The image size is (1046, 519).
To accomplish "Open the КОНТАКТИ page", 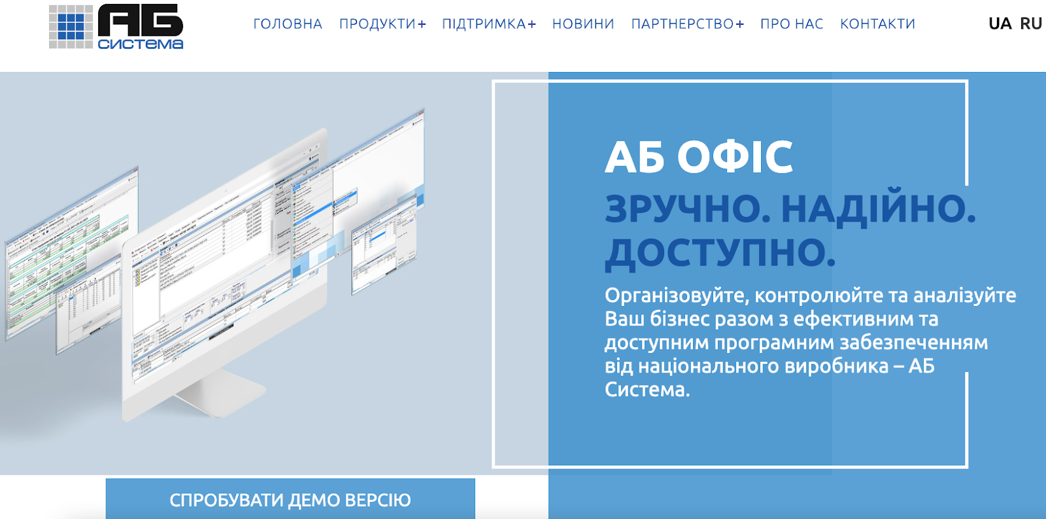I will [x=877, y=24].
